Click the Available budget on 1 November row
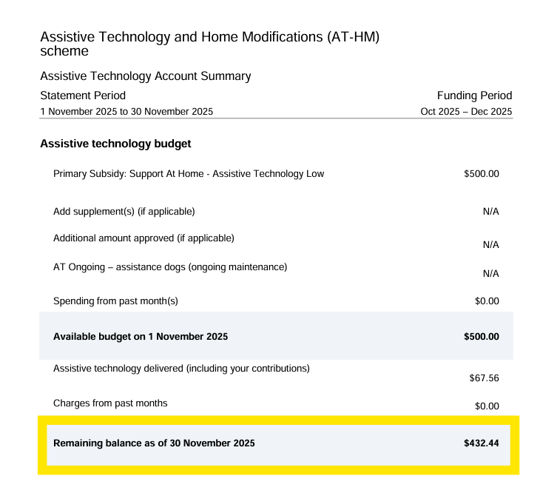The image size is (540, 493). click(276, 336)
